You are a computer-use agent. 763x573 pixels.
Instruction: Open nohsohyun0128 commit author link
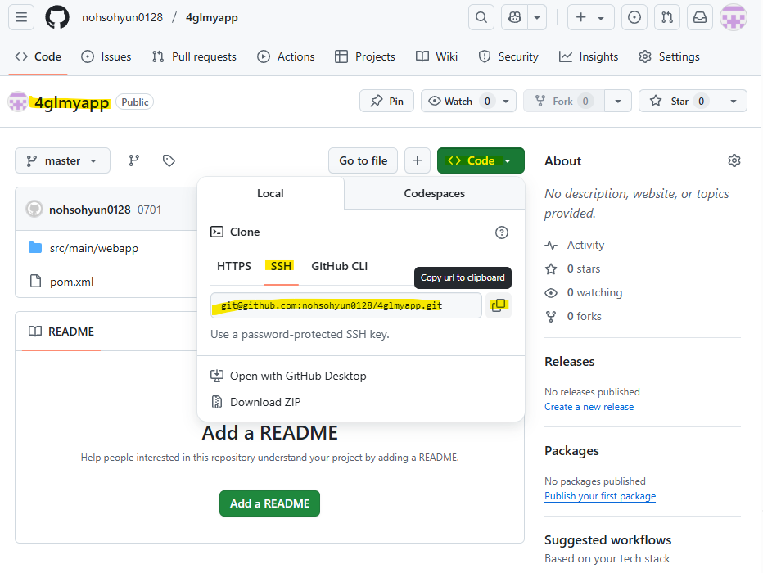[x=89, y=210]
